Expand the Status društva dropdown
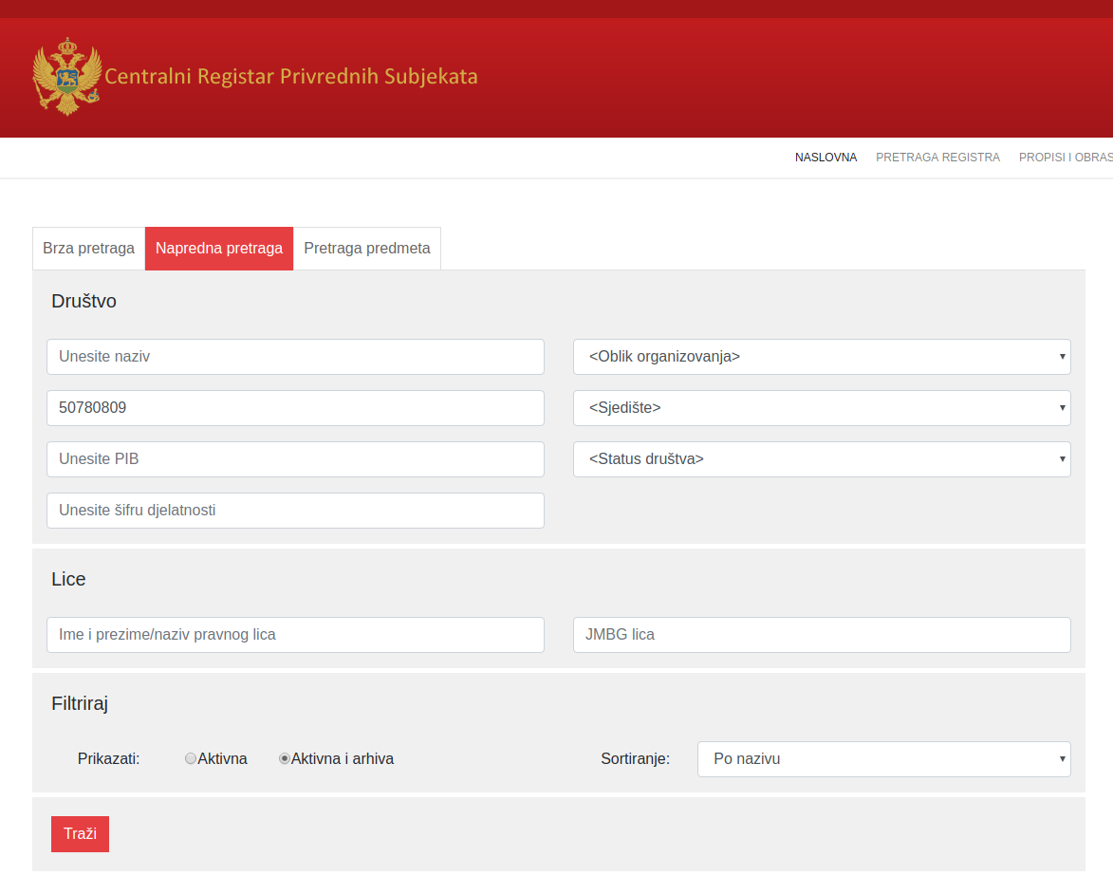This screenshot has width=1113, height=894. [822, 458]
